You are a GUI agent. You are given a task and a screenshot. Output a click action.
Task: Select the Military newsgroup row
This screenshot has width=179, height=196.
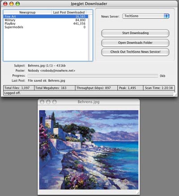46,20
